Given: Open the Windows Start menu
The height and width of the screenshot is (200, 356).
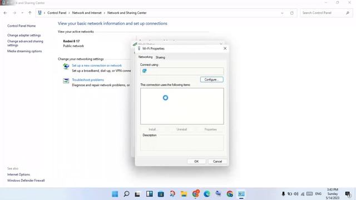Looking at the screenshot, I should click(x=115, y=194).
